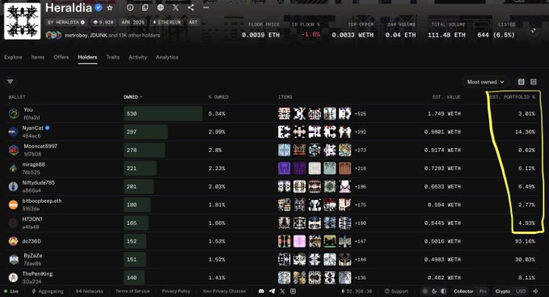This screenshot has width=549, height=297.
Task: Click the +525 more items in the You row
Action: (361, 114)
